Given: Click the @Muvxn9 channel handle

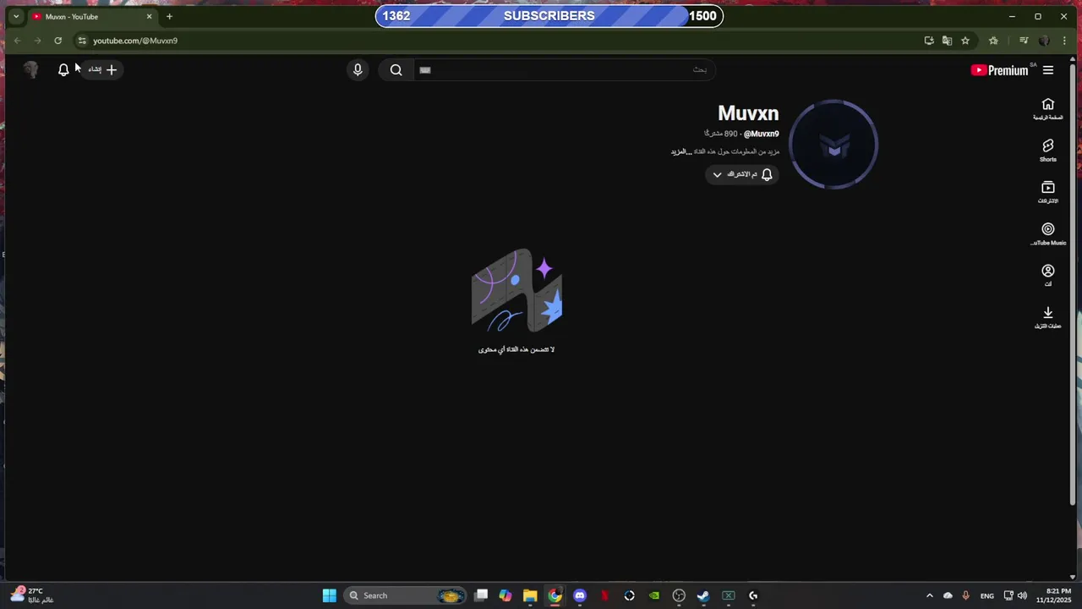Looking at the screenshot, I should point(761,134).
